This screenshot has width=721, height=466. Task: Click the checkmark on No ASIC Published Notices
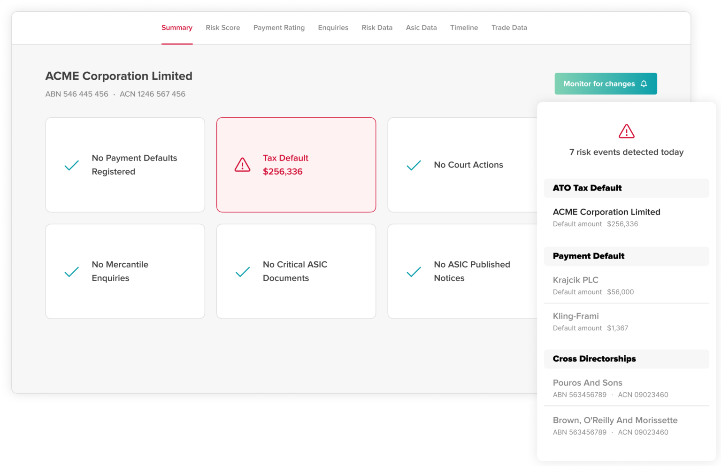tap(414, 272)
